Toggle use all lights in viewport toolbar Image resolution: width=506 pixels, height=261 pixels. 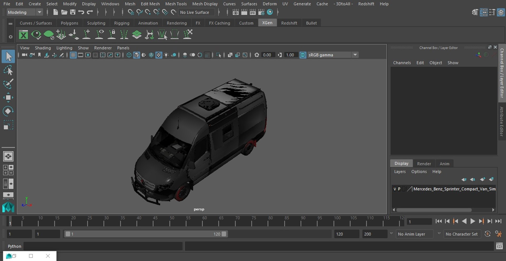166,55
